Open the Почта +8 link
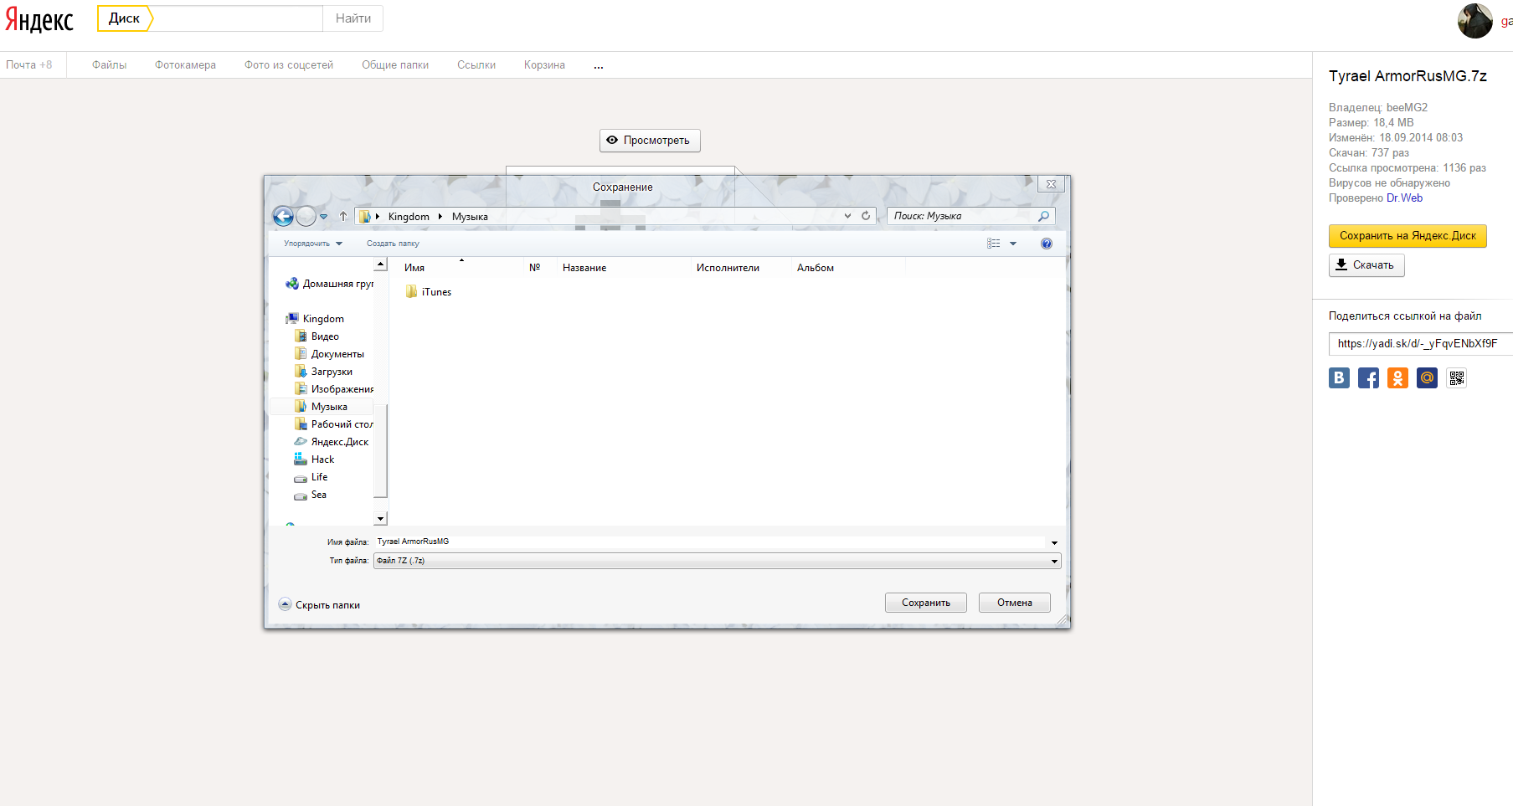Screen dimensions: 1513x806 (29, 65)
